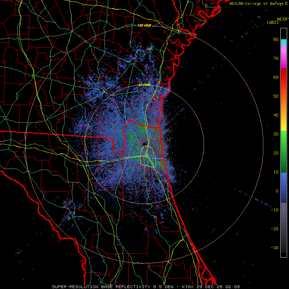Click the 30 value on the dBZ scale
The height and width of the screenshot is (289, 289).
(x=276, y=134)
